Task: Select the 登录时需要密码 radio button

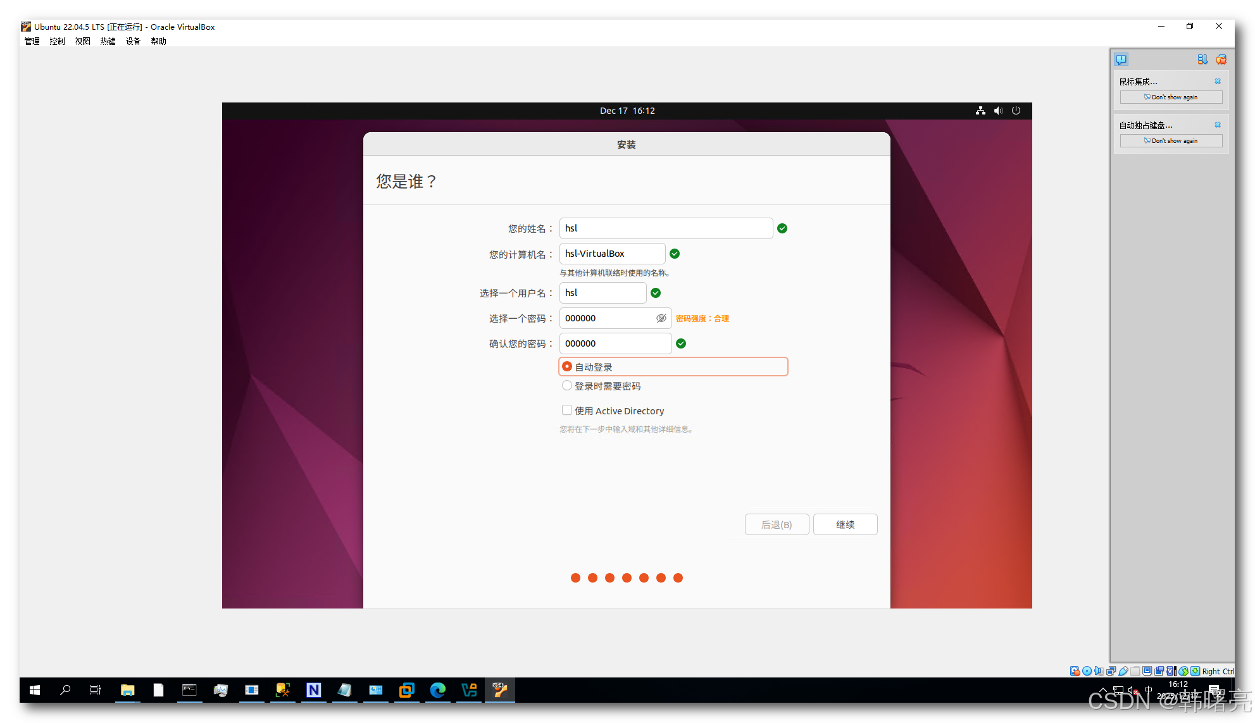Action: 567,385
